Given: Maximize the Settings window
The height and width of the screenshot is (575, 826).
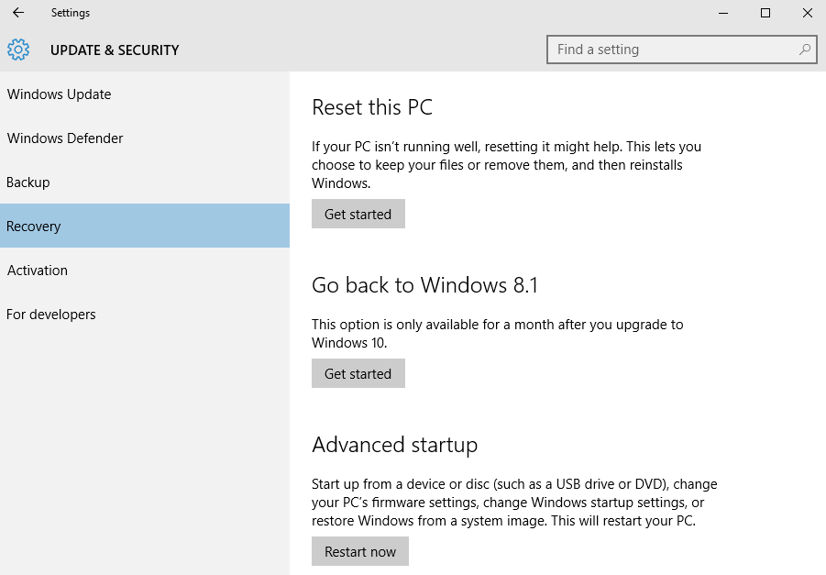Looking at the screenshot, I should coord(765,13).
